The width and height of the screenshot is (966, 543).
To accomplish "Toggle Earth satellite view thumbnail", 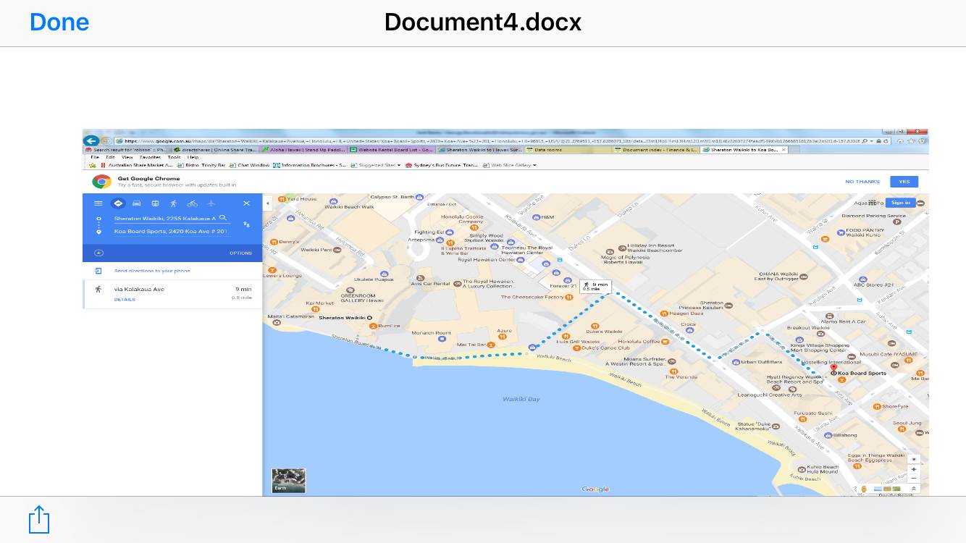I will (288, 481).
